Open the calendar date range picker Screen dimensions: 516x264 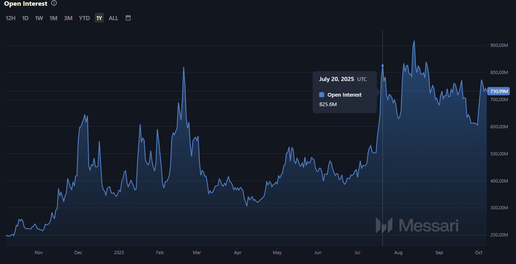[x=128, y=18]
